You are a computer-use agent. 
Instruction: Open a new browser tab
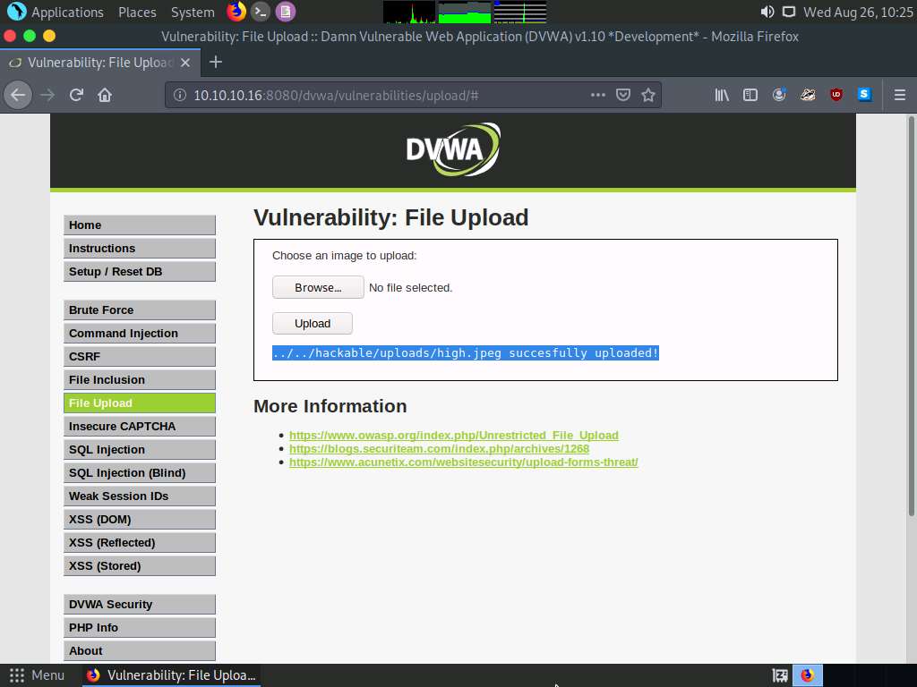[x=215, y=62]
